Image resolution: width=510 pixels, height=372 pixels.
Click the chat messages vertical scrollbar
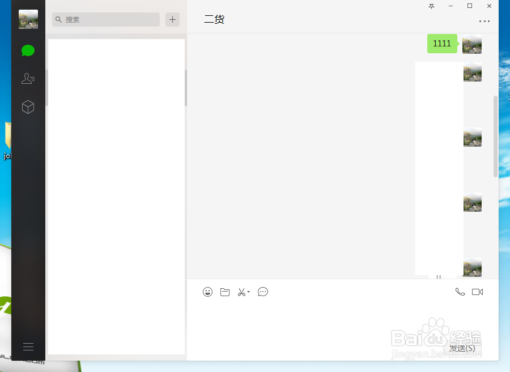click(x=495, y=136)
